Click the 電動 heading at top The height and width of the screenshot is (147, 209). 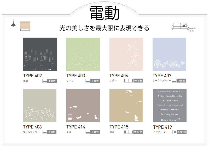[x=104, y=13]
